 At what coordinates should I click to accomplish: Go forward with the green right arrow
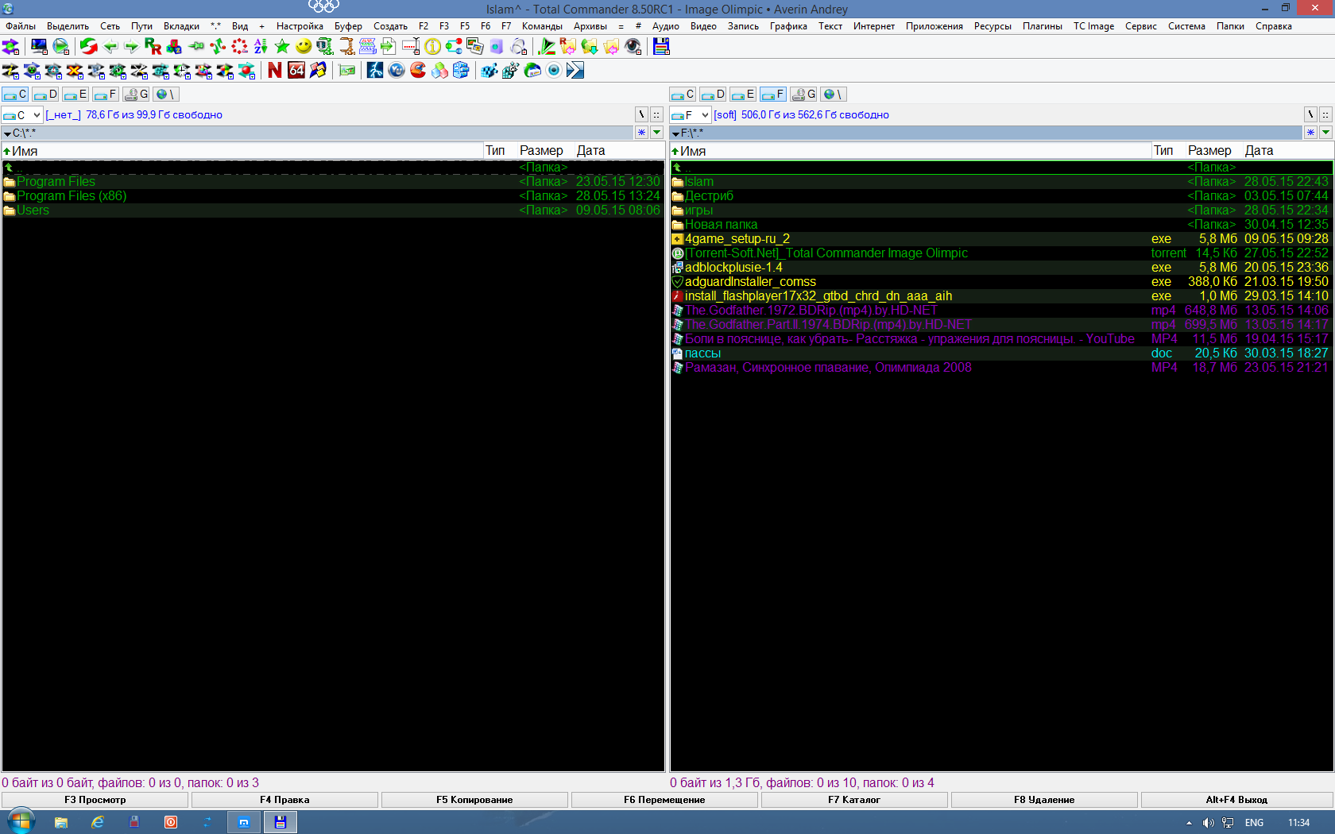(131, 47)
